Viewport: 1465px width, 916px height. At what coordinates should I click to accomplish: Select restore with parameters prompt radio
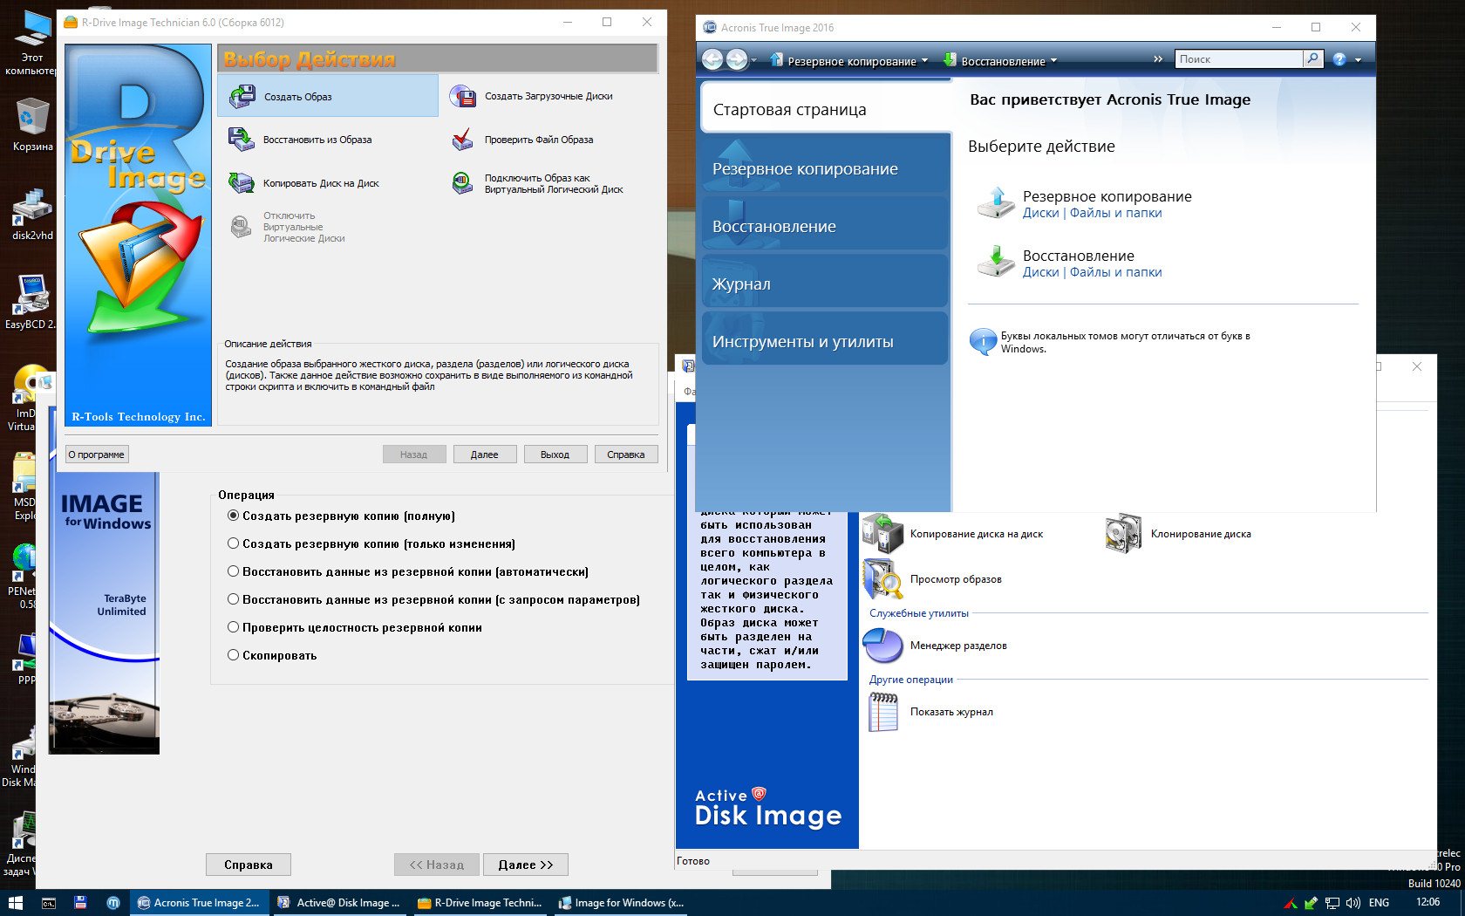(x=233, y=599)
